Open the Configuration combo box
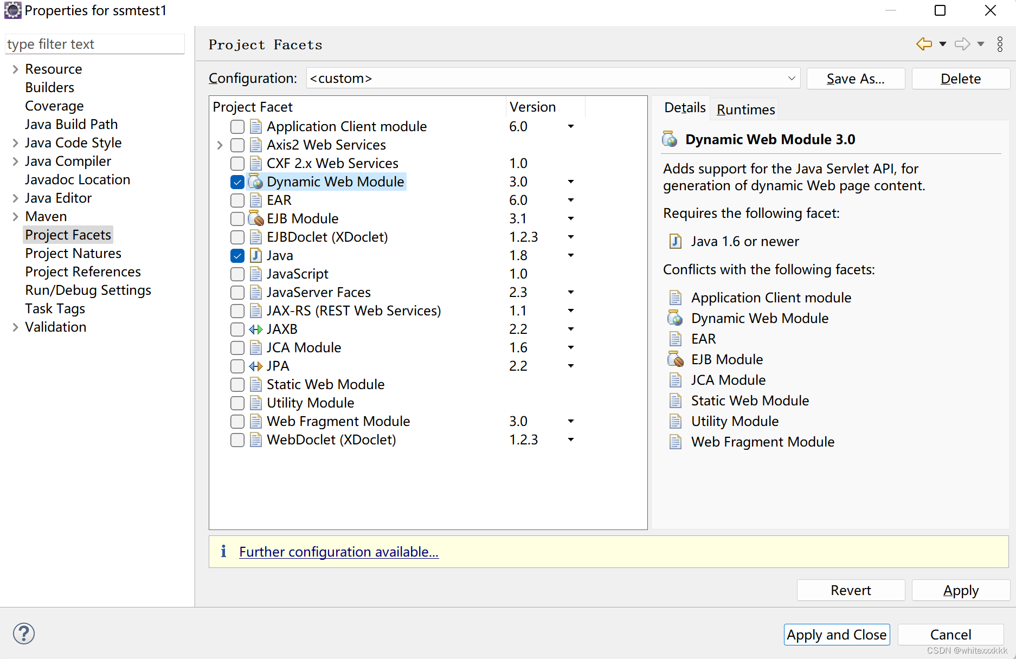Screen dimensions: 1016x659 [553, 79]
